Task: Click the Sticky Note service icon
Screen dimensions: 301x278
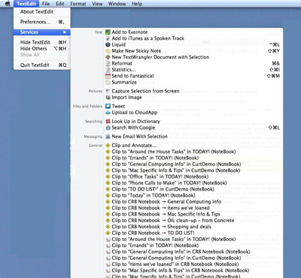Action: pos(108,50)
